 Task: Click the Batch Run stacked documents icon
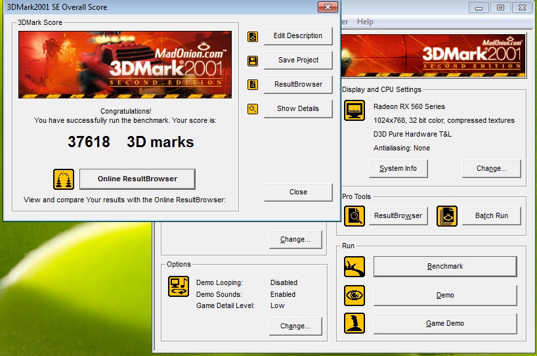click(x=447, y=216)
